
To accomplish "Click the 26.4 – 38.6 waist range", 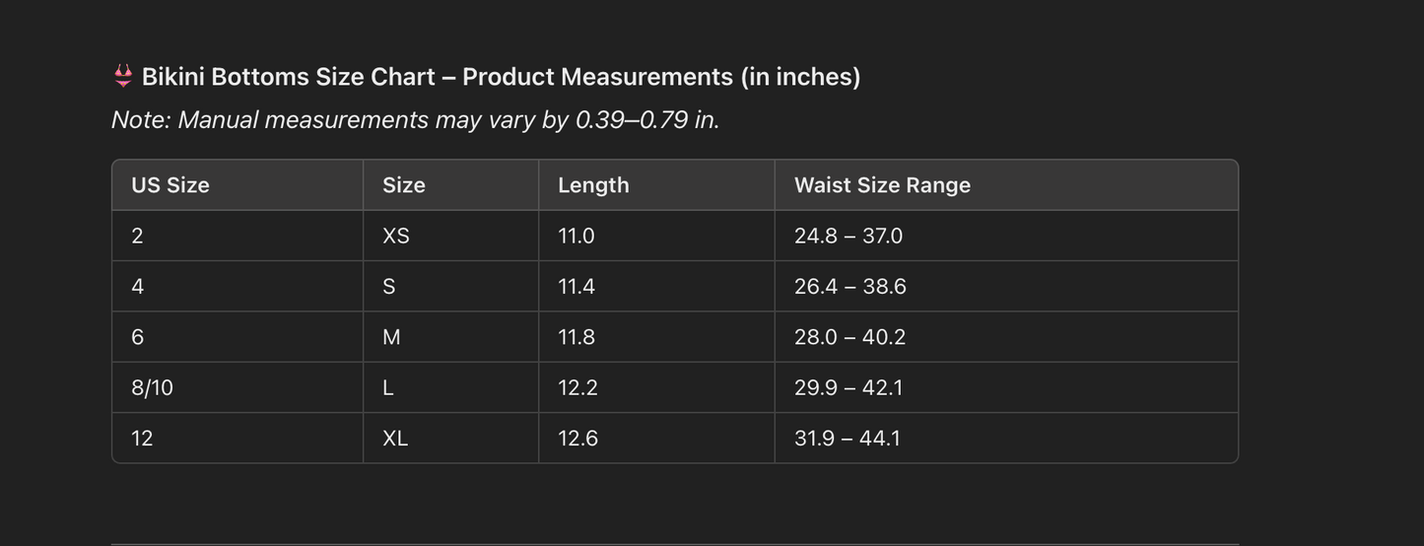I will pyautogui.click(x=850, y=287).
